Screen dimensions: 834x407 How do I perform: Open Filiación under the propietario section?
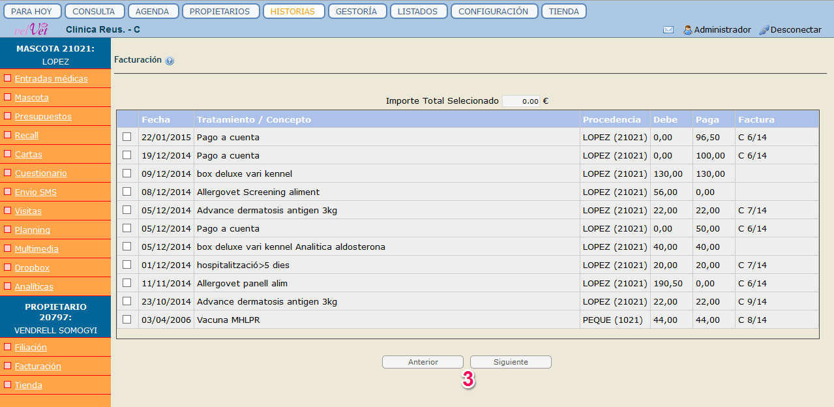click(x=31, y=348)
